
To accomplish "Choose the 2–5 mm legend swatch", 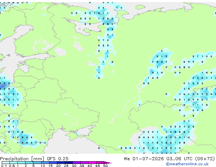I will pyautogui.click(x=29, y=163).
